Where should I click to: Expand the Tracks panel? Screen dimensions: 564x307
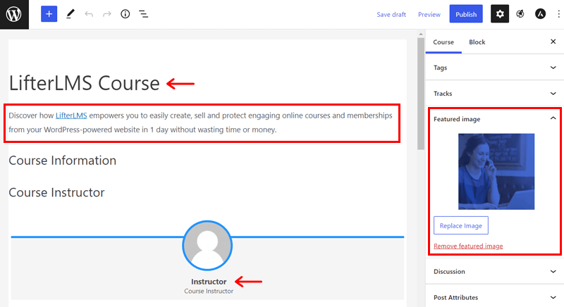pyautogui.click(x=495, y=94)
